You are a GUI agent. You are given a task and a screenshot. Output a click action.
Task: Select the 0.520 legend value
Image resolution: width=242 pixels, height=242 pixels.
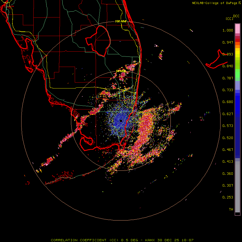pos(228,138)
